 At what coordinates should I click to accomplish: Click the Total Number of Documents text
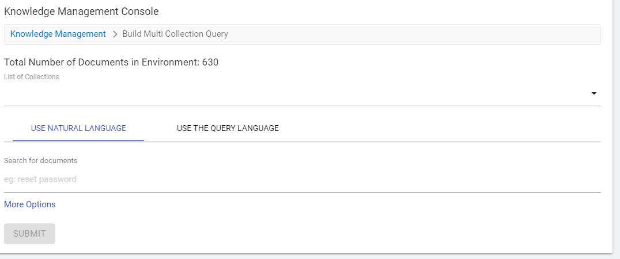101,62
